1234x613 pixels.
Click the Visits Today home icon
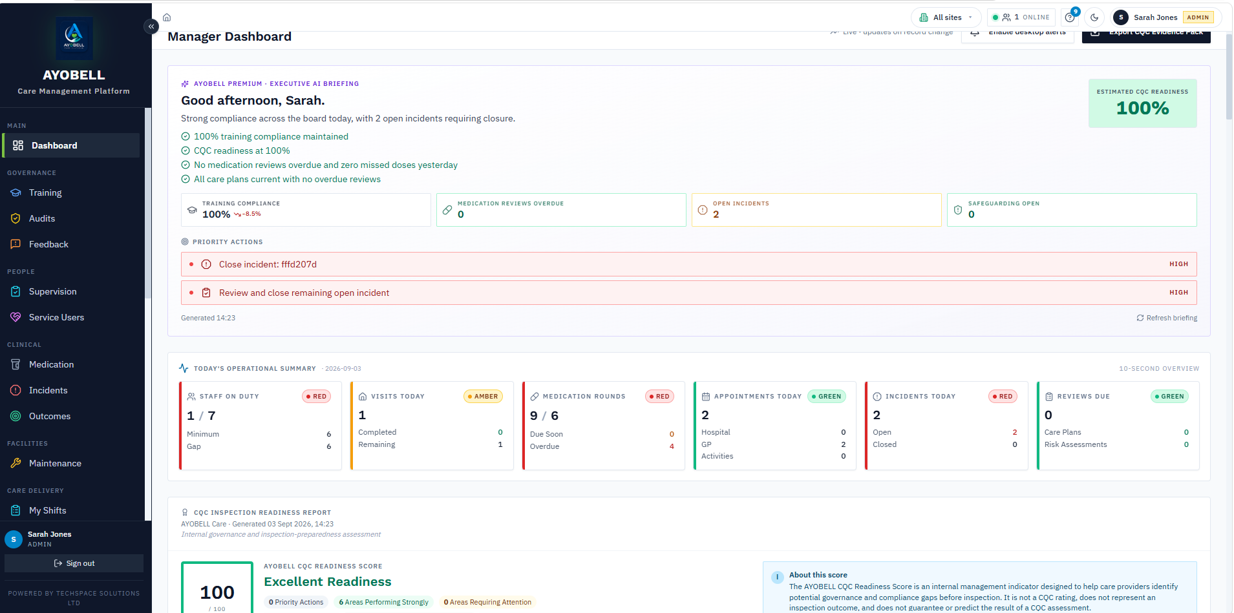363,397
